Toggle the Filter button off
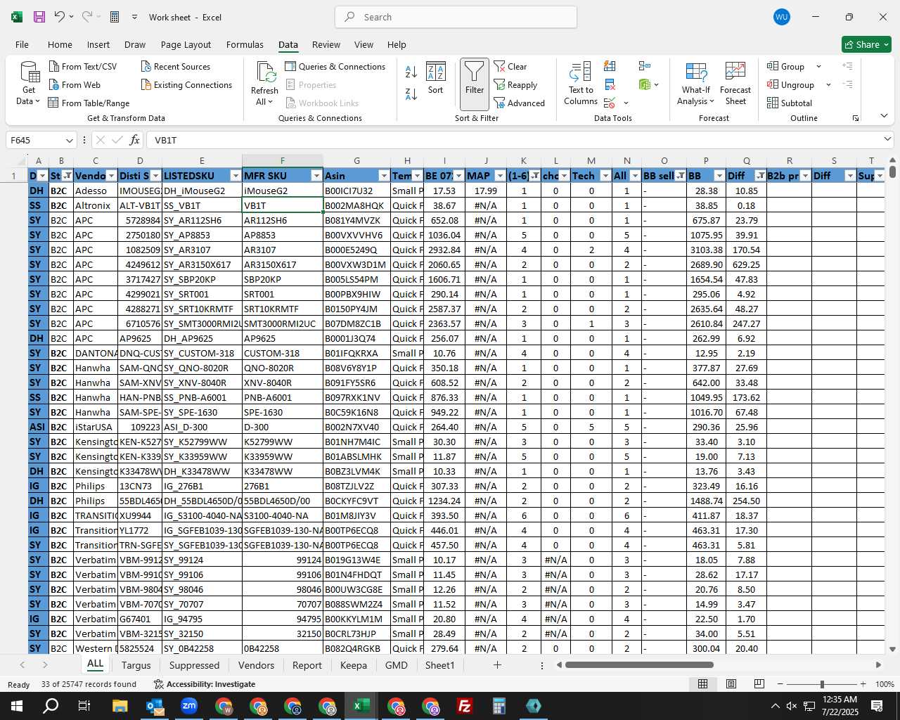This screenshot has height=720, width=900. pos(475,84)
